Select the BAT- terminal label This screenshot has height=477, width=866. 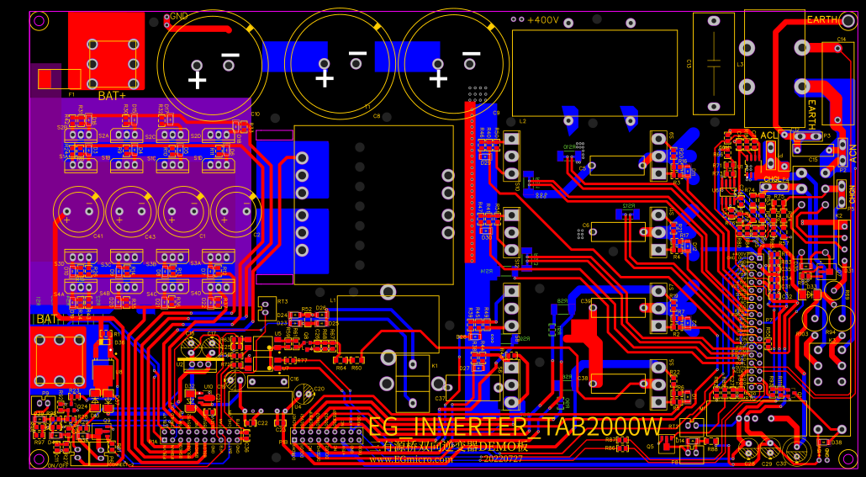(47, 320)
